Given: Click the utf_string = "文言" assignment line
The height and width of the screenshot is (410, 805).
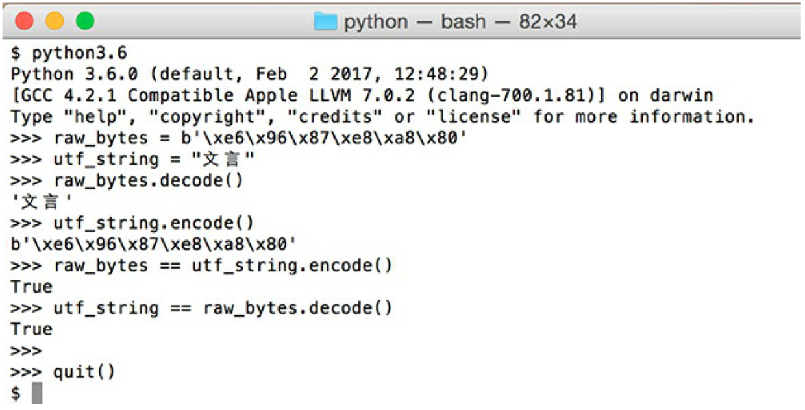Looking at the screenshot, I should (133, 160).
